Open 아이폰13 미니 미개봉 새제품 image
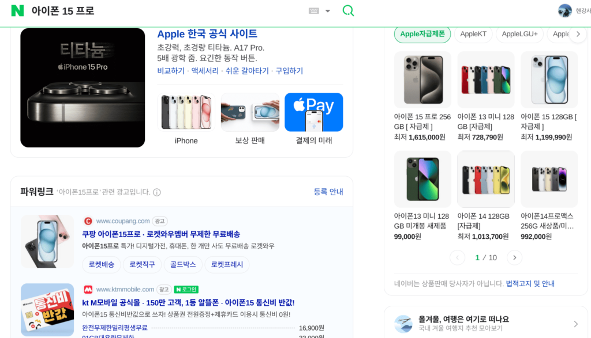The height and width of the screenshot is (338, 591). [x=422, y=179]
